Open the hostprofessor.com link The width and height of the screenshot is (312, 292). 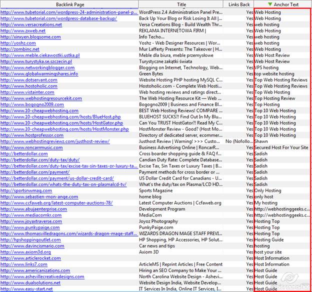[x=32, y=135]
